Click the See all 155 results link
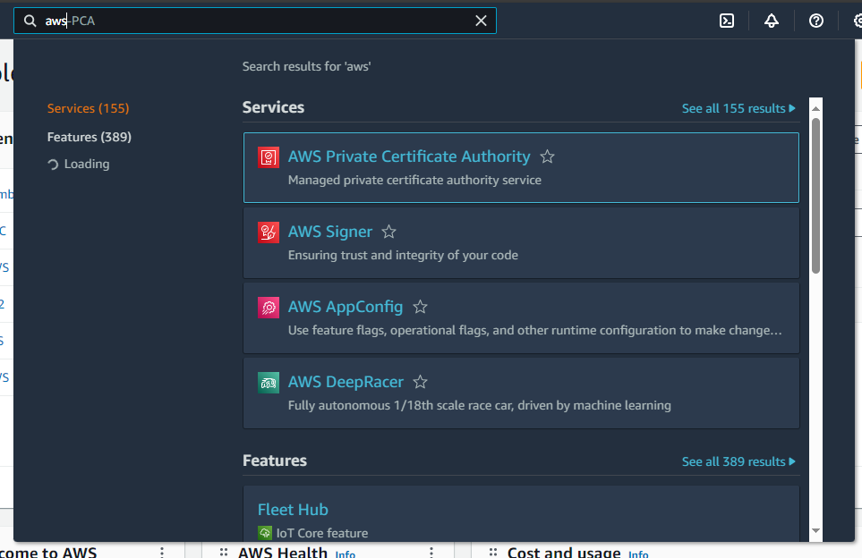 (738, 107)
